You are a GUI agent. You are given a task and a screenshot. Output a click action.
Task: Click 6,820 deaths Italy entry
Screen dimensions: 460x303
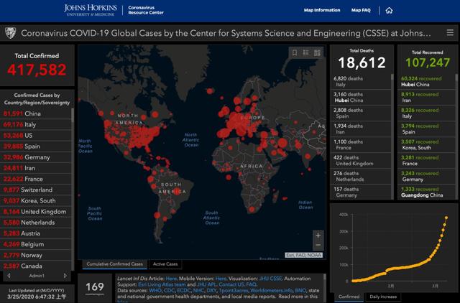[x=361, y=81]
